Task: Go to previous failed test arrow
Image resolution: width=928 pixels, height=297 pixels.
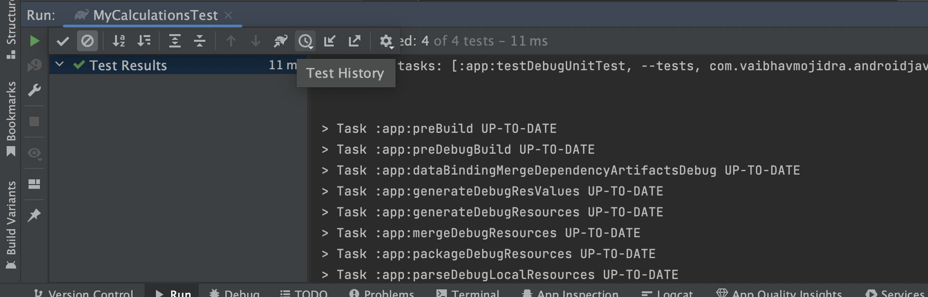Action: pyautogui.click(x=231, y=41)
